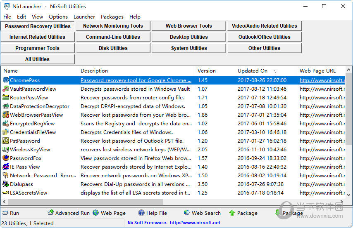Click the Web Search toolbar button
353x228 pixels.
(x=202, y=213)
